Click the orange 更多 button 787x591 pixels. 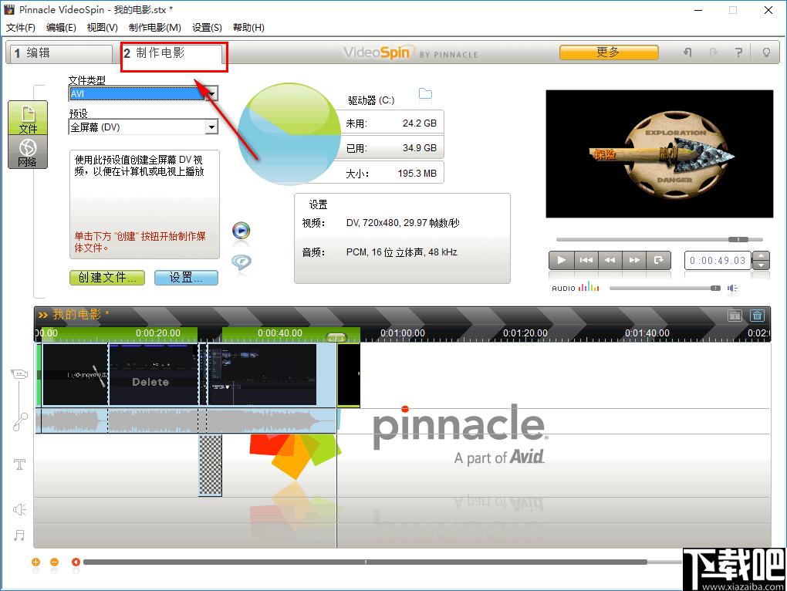609,52
